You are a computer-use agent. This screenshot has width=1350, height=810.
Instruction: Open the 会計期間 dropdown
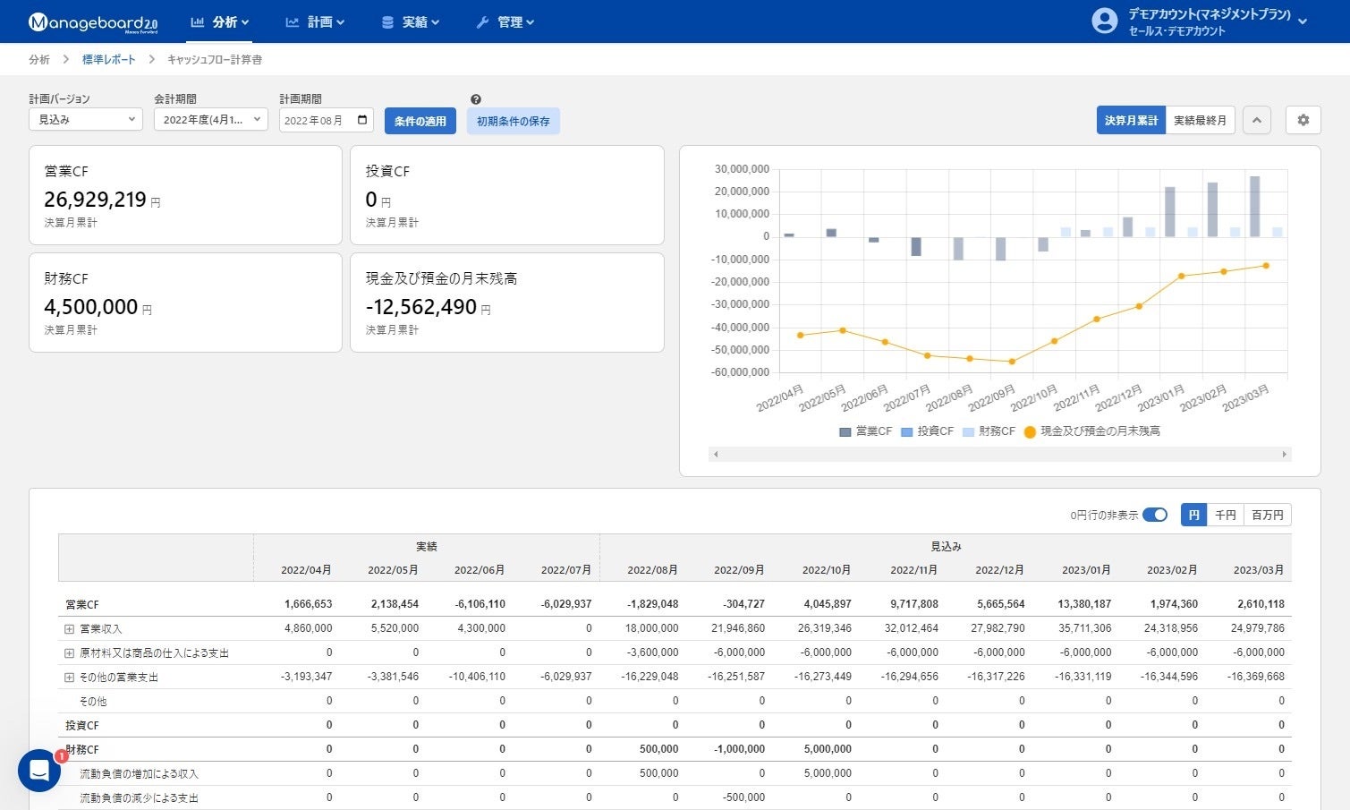coord(210,119)
